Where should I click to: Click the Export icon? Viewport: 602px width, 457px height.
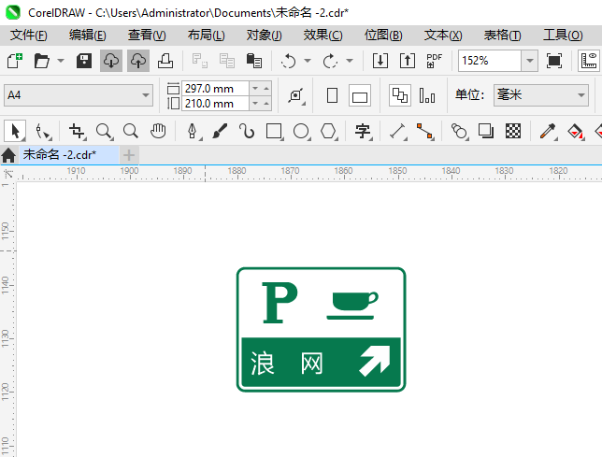point(408,61)
